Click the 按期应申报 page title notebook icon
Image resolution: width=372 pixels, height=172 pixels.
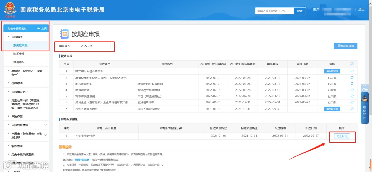tap(64, 34)
